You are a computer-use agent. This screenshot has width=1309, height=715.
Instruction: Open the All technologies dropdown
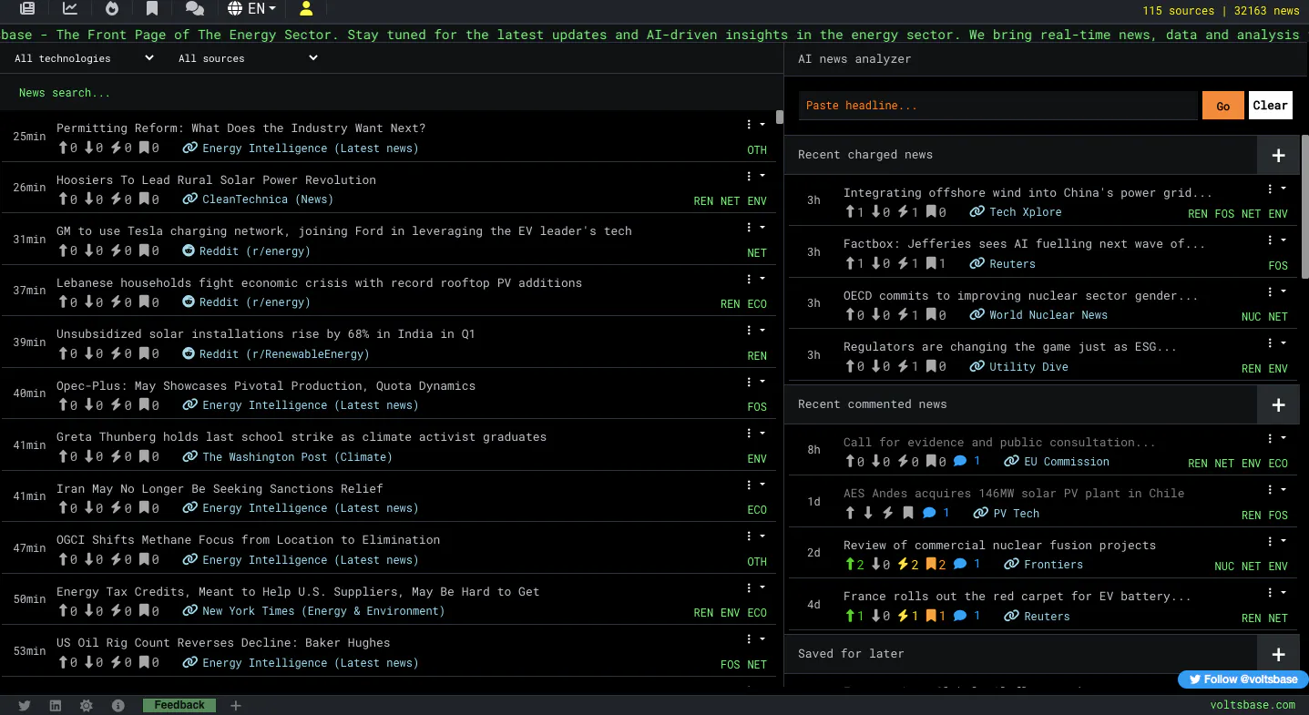pyautogui.click(x=84, y=58)
